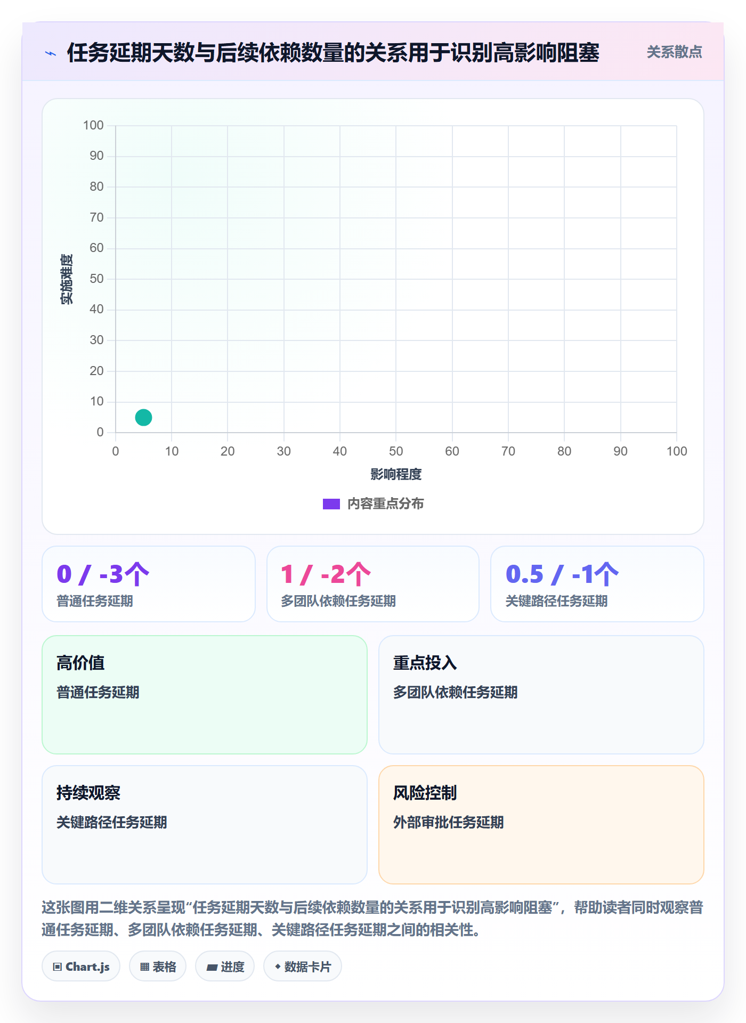The width and height of the screenshot is (746, 1023).
Task: Click the bar icon in 进度 chip
Action: pyautogui.click(x=212, y=967)
